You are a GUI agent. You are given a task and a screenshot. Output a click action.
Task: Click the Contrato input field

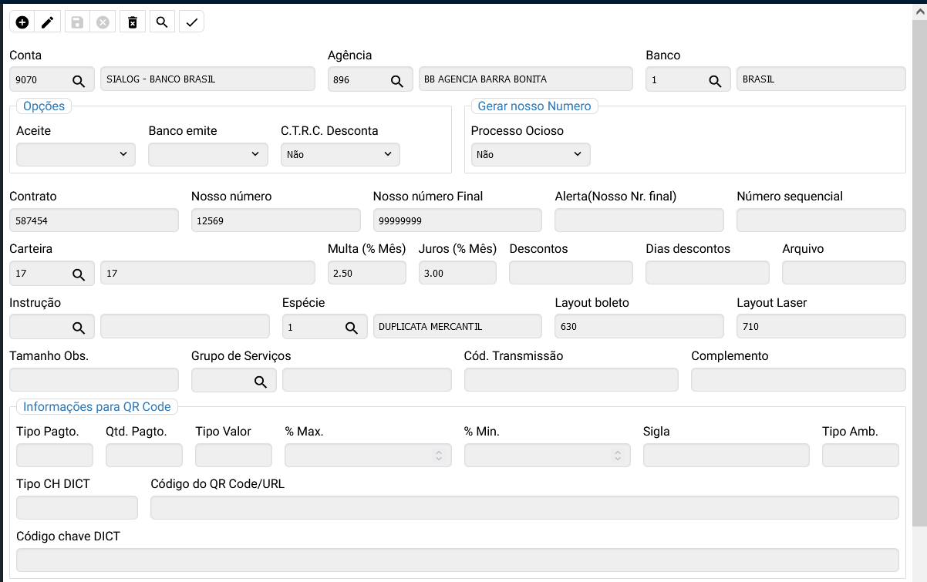(x=93, y=220)
